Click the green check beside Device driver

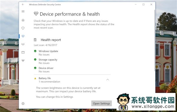point(35,68)
